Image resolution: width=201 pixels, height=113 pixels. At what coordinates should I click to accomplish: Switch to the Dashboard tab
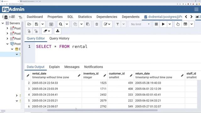coord(35,17)
